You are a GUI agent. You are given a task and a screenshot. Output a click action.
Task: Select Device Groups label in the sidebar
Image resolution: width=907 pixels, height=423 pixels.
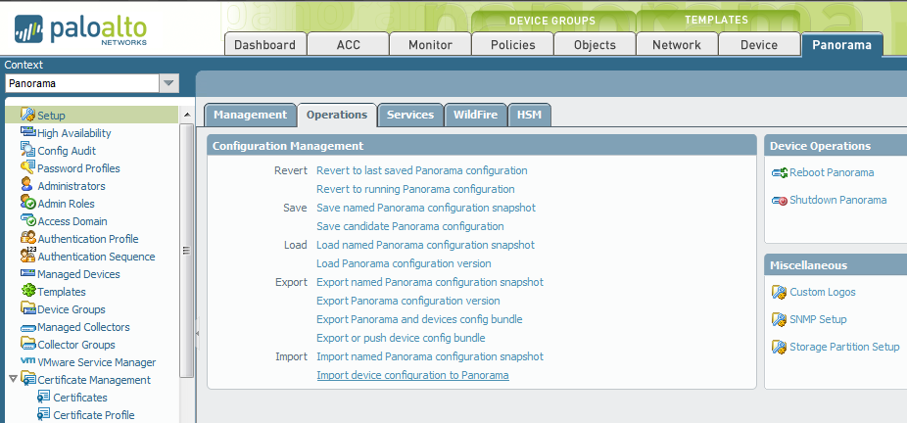[72, 309]
